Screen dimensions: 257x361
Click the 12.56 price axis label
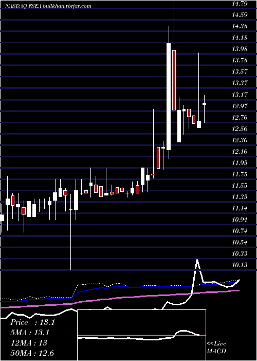click(240, 129)
